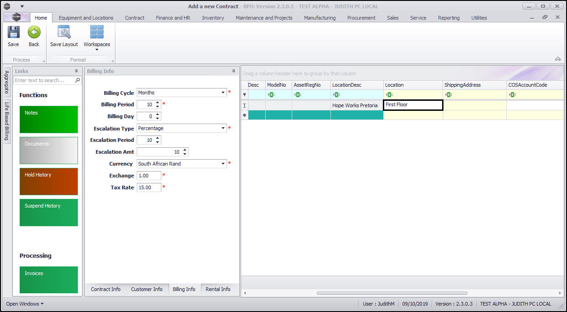Click the First Floor location cell
567x312 pixels.
click(413, 105)
